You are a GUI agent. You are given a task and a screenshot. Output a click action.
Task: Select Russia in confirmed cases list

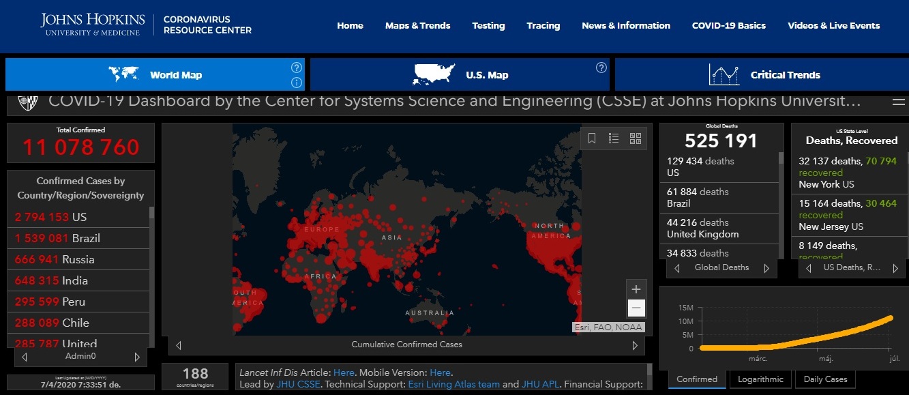point(78,259)
